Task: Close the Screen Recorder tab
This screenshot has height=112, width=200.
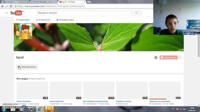Action: [56, 2]
